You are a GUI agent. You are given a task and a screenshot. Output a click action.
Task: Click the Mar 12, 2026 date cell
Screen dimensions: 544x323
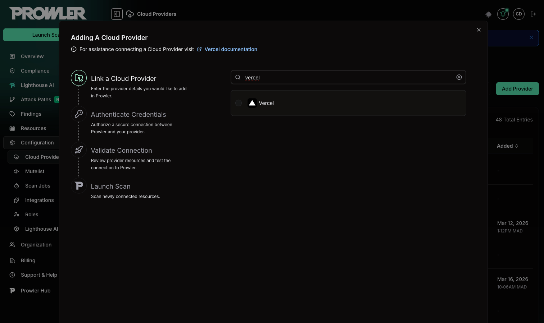[513, 223]
